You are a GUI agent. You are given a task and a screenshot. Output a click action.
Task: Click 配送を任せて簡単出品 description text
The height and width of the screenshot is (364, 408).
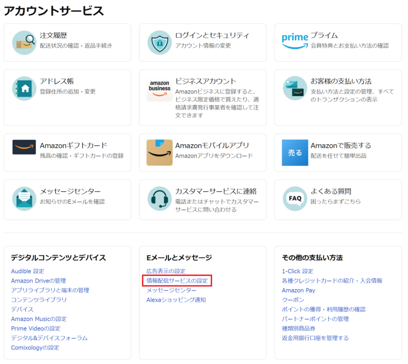pos(339,155)
